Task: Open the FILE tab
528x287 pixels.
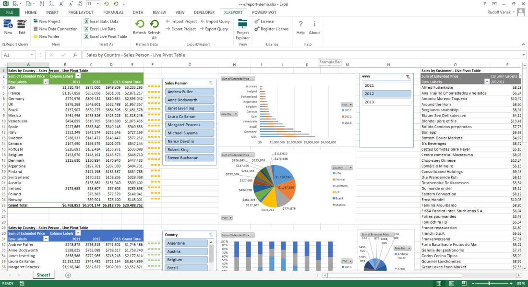Action: click(x=10, y=12)
